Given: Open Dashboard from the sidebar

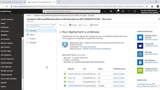Looking at the screenshot, I should click(x=4, y=27).
